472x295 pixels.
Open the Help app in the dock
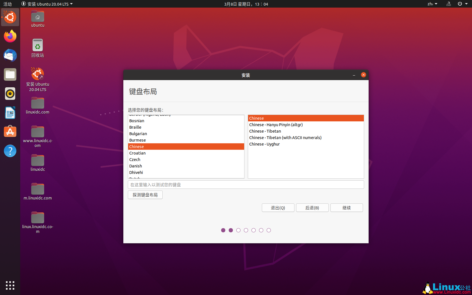(10, 151)
